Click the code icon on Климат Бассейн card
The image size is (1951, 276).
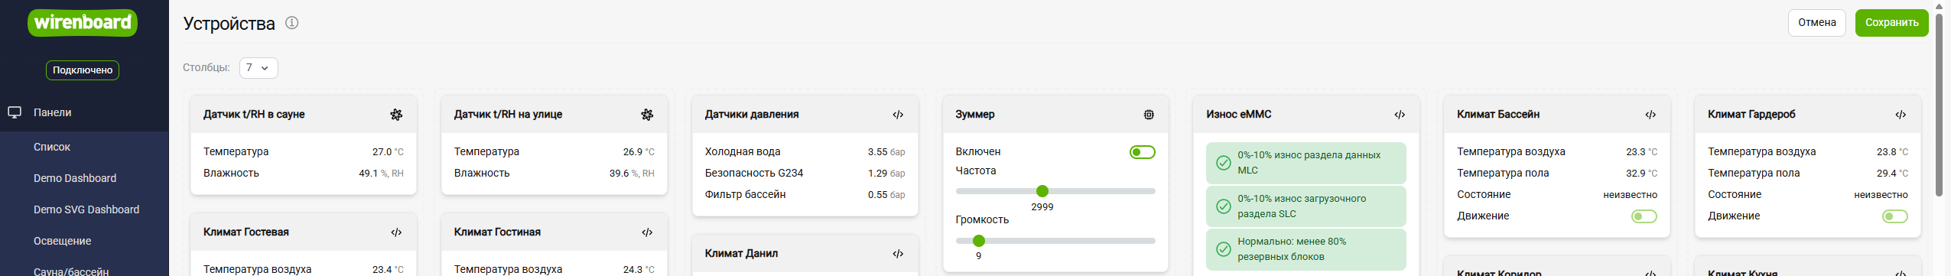(x=1650, y=115)
